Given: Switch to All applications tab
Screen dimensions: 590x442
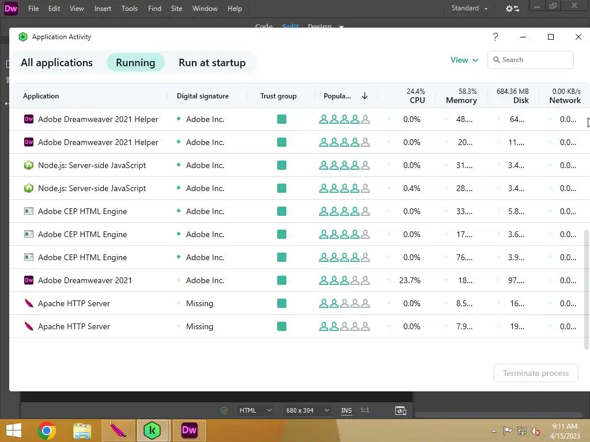Looking at the screenshot, I should [56, 62].
